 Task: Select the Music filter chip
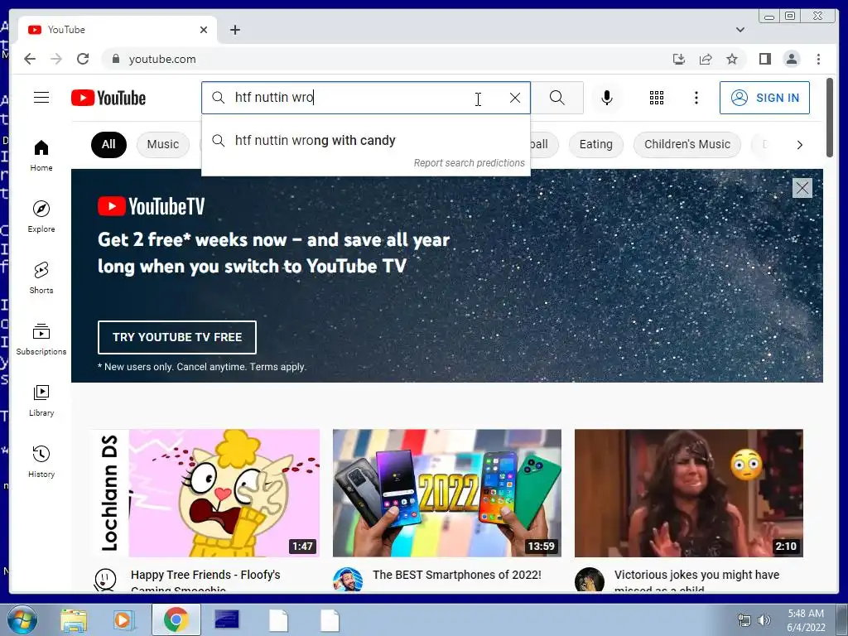tap(163, 144)
